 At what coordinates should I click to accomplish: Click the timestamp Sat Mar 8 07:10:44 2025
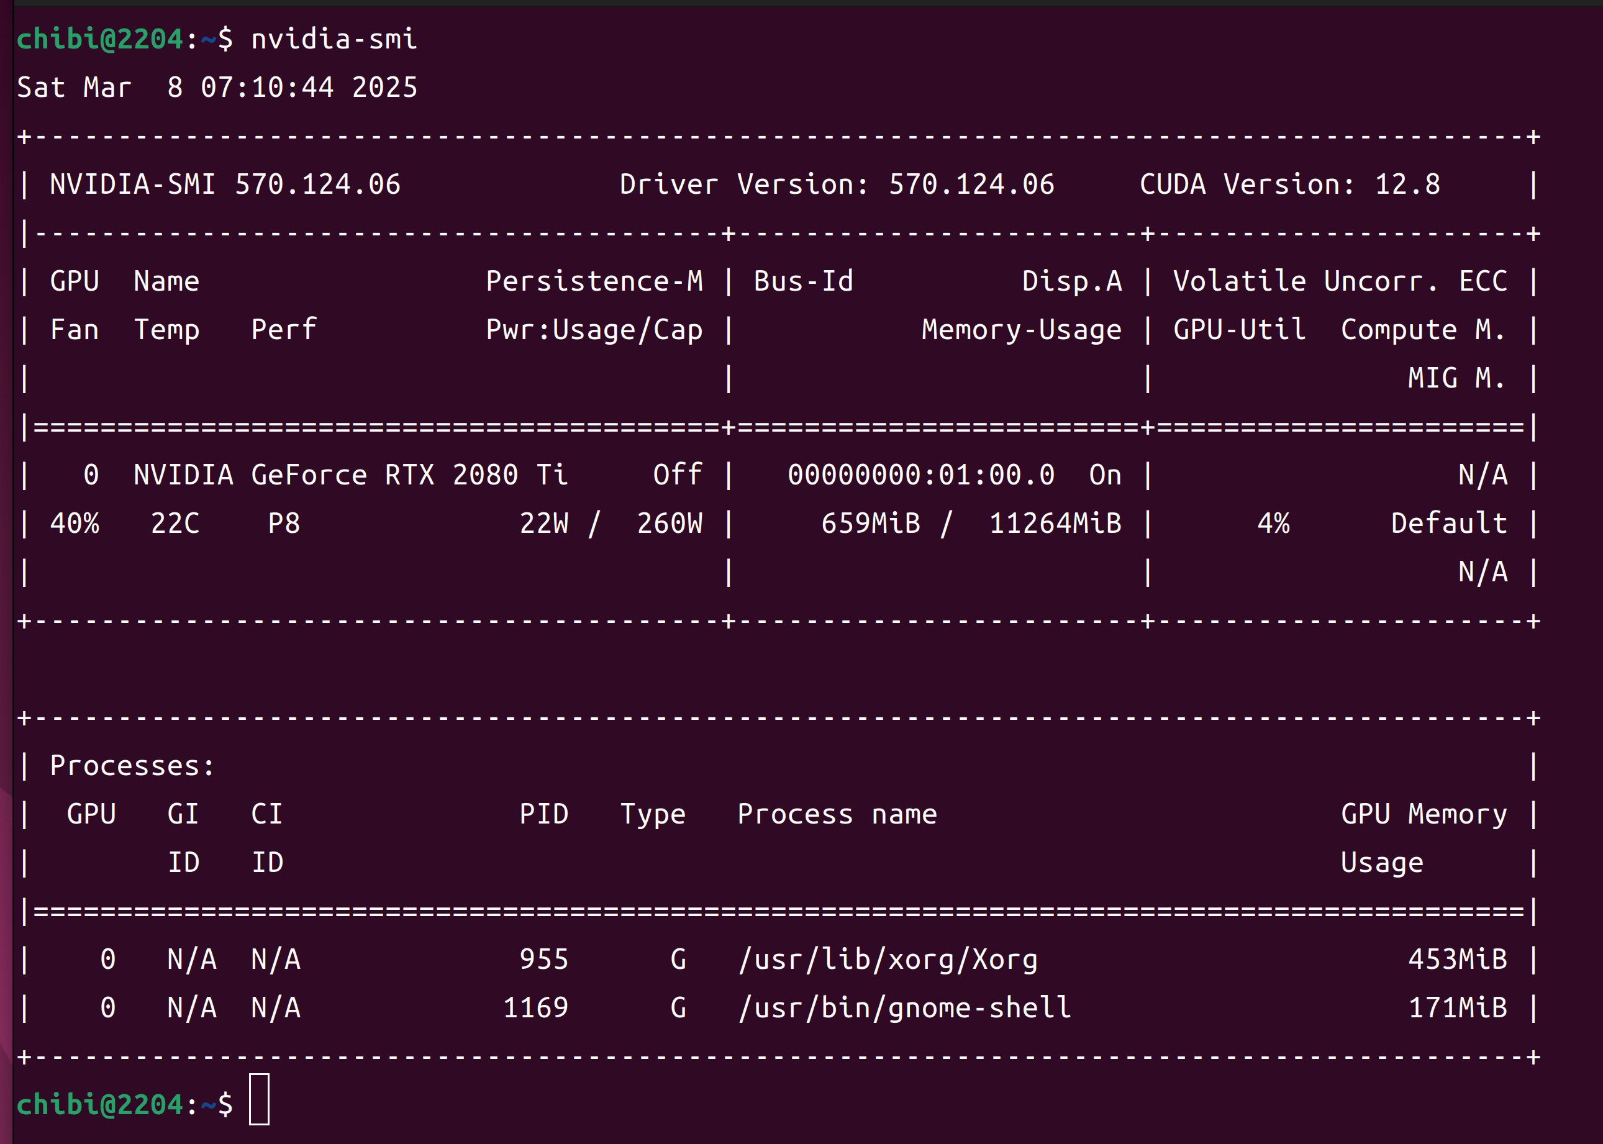pyautogui.click(x=217, y=88)
